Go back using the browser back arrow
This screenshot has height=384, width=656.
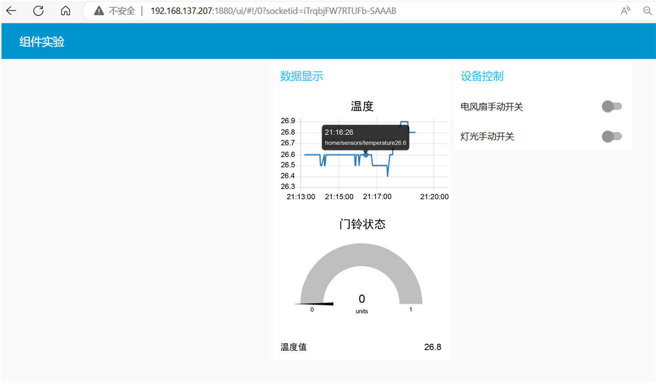click(x=11, y=11)
